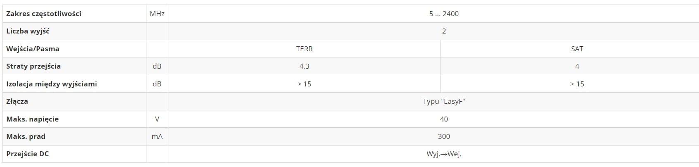Select the "Złącza" row label

(x=17, y=101)
